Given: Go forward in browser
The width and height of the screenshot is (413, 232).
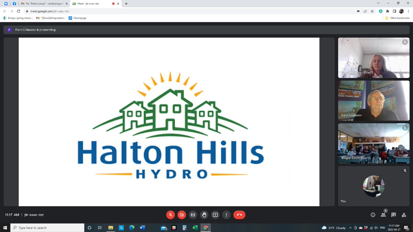Looking at the screenshot, I should [11, 11].
